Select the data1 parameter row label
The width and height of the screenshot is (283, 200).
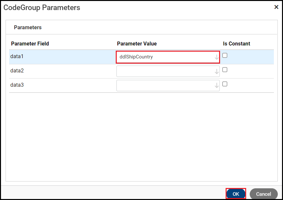click(17, 56)
